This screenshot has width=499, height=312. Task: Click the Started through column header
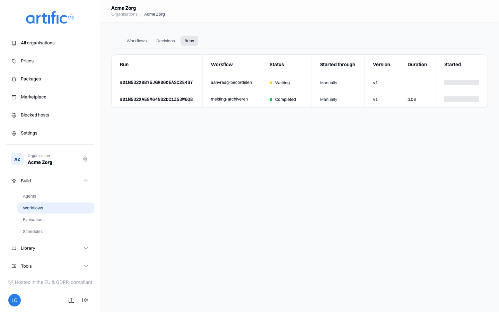pos(338,64)
